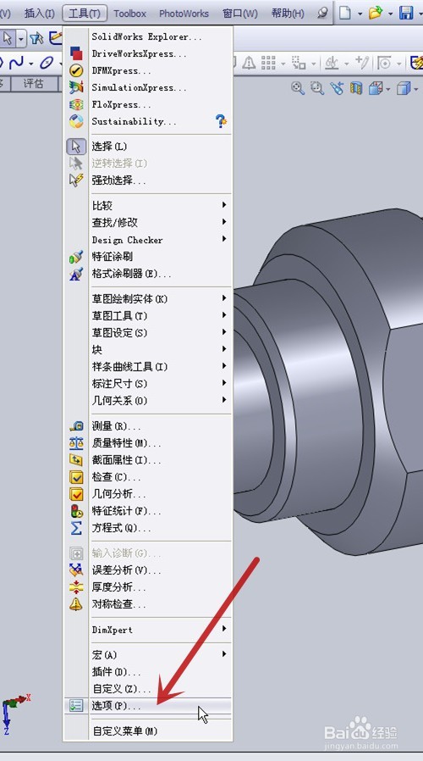This screenshot has height=761, width=423.
Task: Open the 工具(T) menu in menu bar
Action: [85, 13]
